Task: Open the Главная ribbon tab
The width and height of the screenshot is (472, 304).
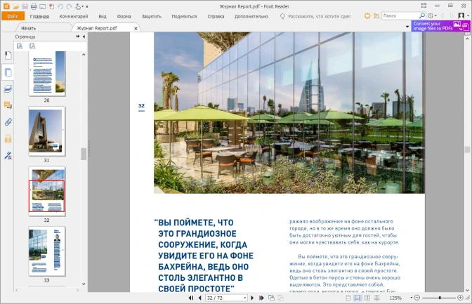Action: [x=39, y=17]
